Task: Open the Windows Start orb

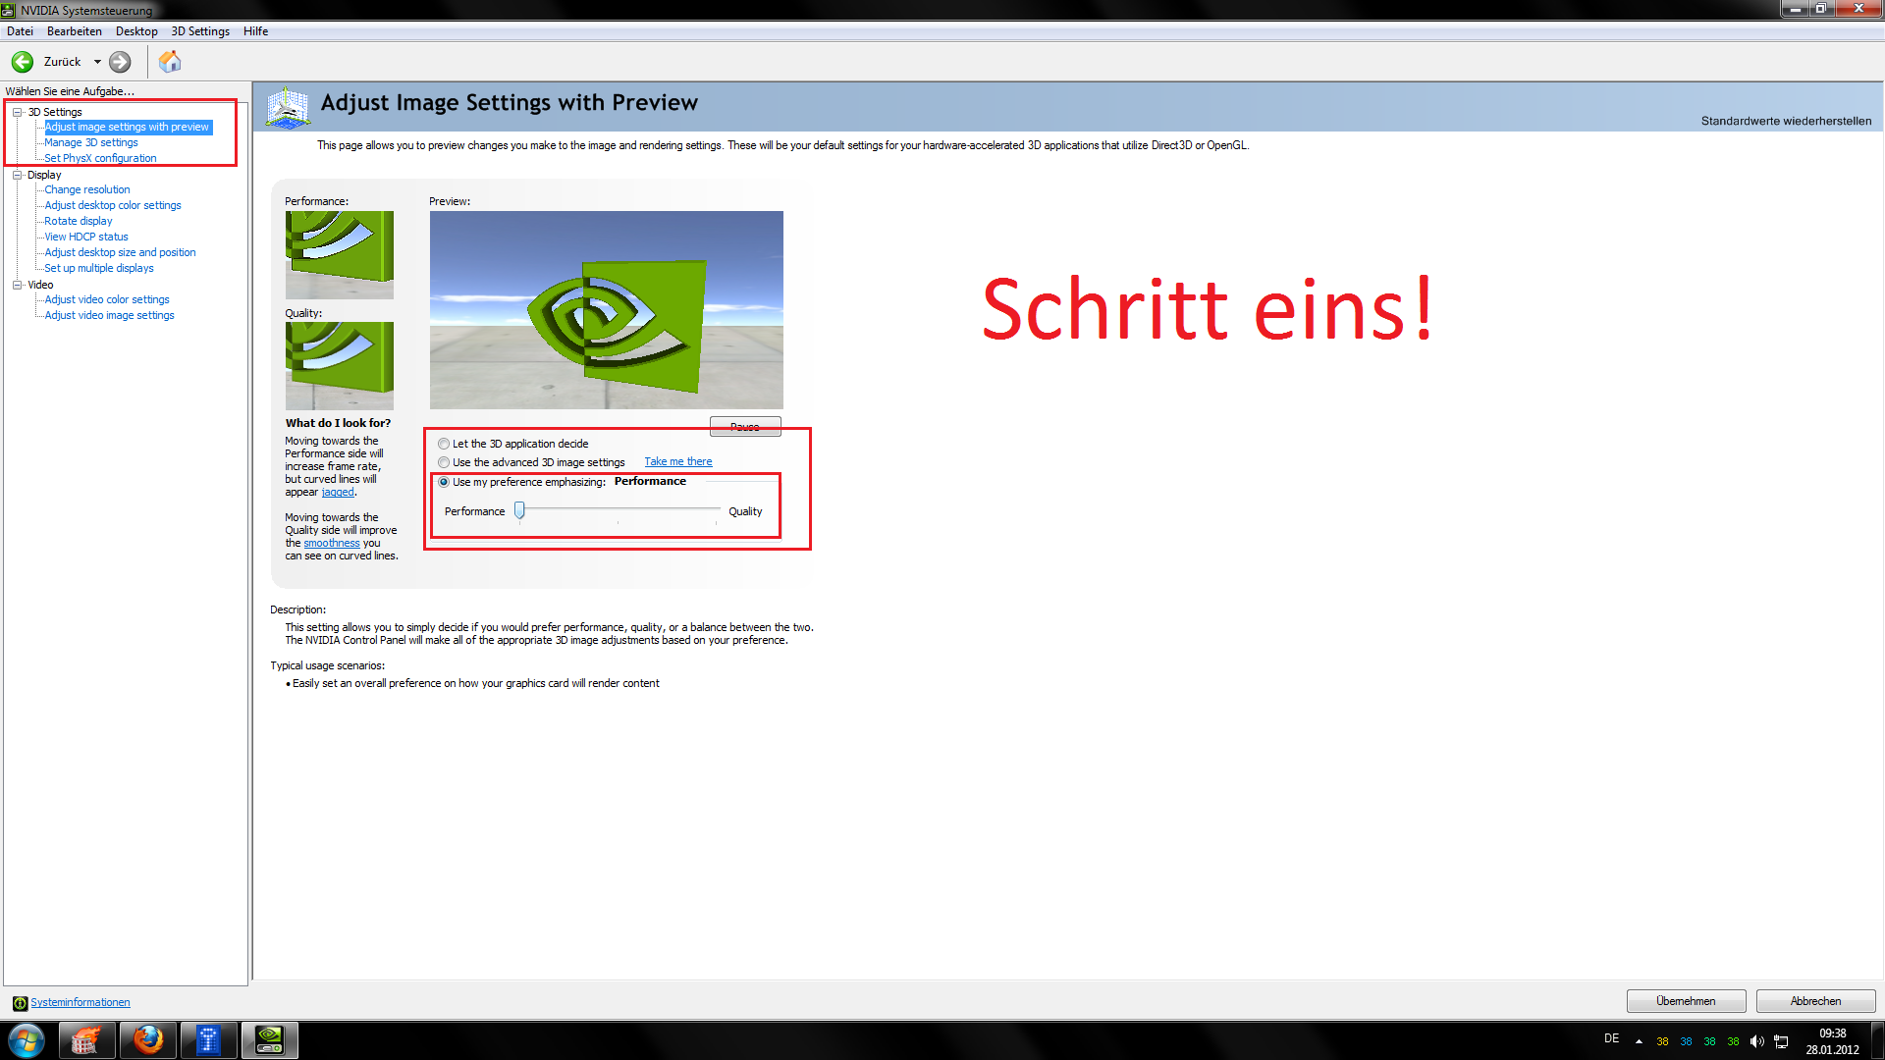Action: [x=27, y=1039]
